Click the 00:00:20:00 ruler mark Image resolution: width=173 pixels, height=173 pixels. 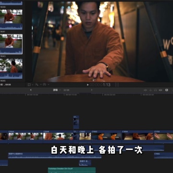click(110, 95)
